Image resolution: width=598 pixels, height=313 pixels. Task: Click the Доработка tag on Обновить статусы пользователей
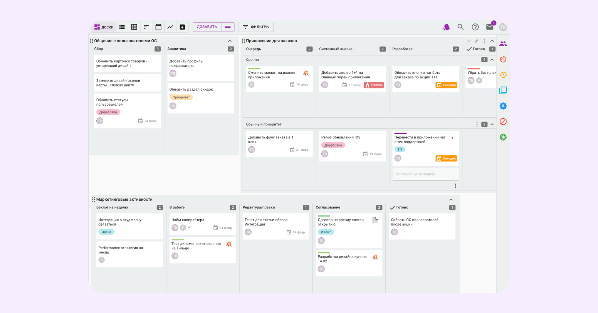coord(108,112)
